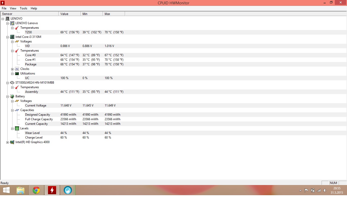The height and width of the screenshot is (213, 347).
Task: Collapse the Intel Core i3 3110M node
Action: click(8, 37)
